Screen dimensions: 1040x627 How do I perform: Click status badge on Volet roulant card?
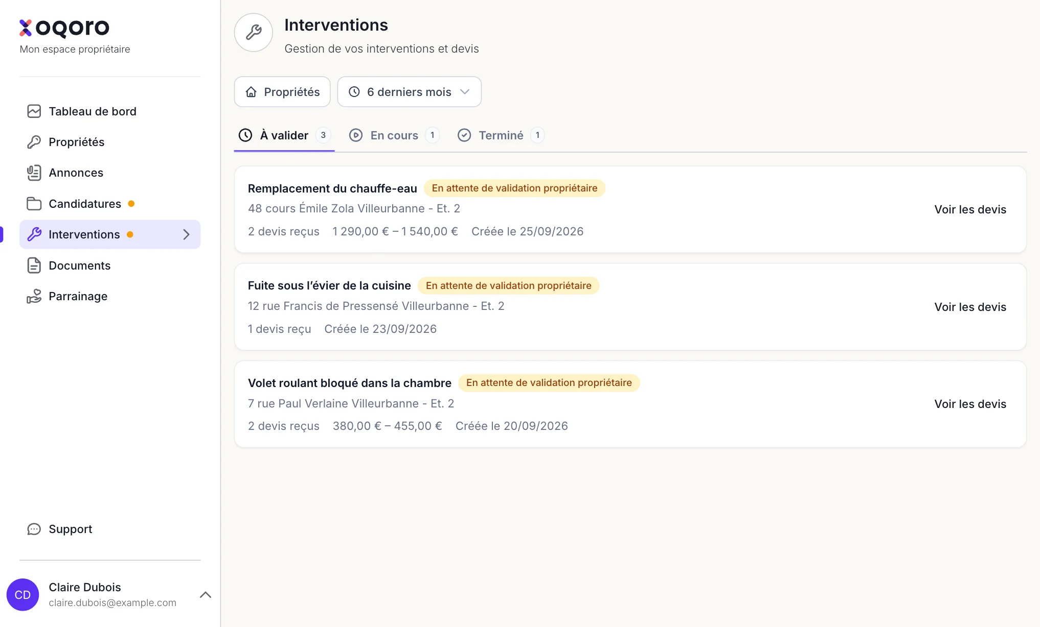(x=549, y=383)
